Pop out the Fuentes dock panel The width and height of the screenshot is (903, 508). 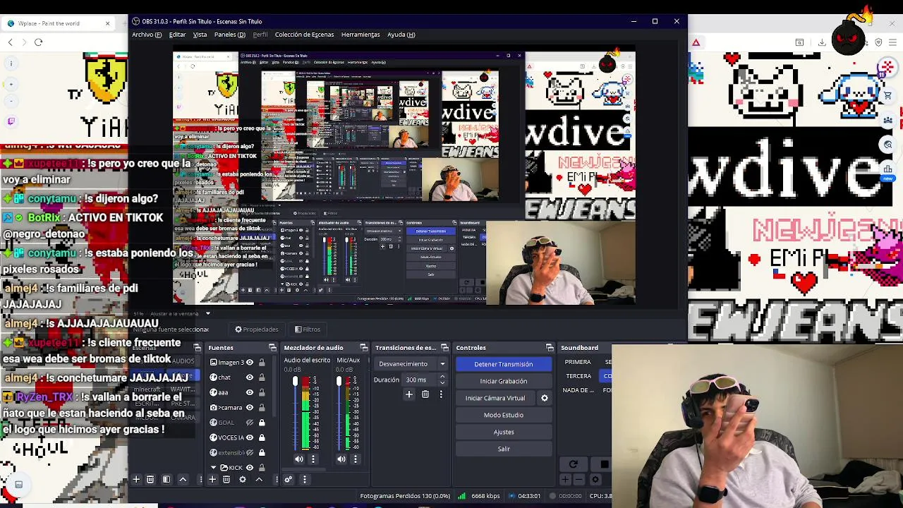pyautogui.click(x=272, y=348)
